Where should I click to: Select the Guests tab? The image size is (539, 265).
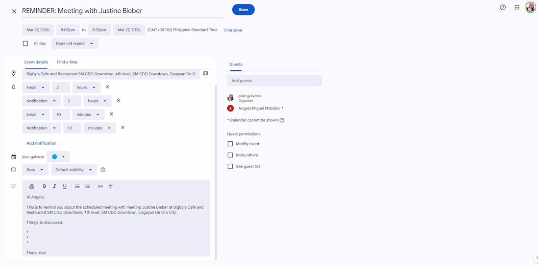[x=236, y=65]
